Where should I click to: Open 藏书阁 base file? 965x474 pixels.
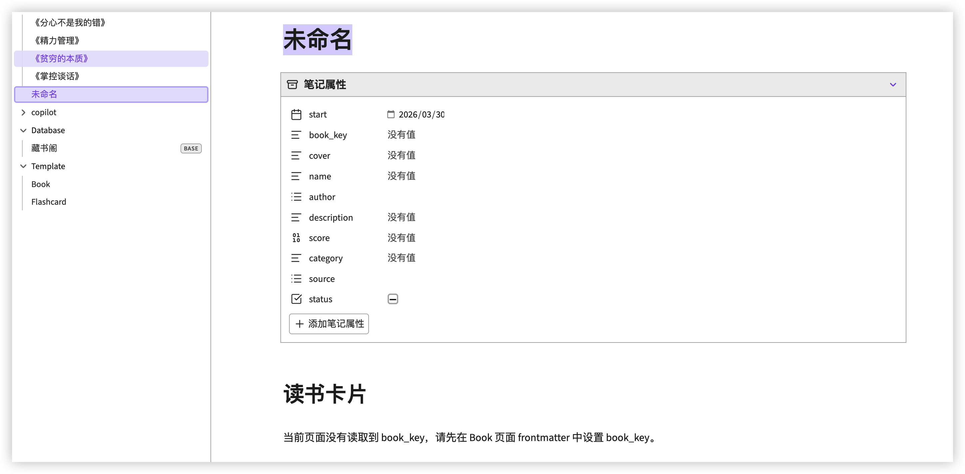pyautogui.click(x=44, y=148)
